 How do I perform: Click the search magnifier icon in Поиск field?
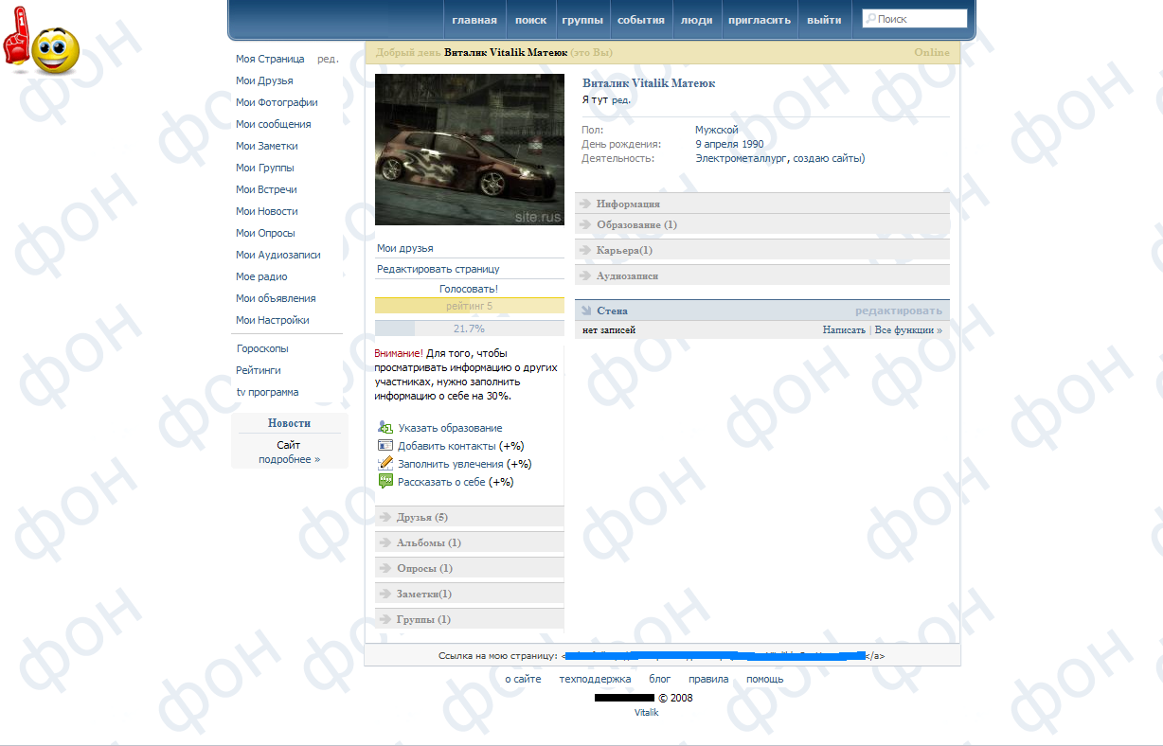[x=869, y=19]
